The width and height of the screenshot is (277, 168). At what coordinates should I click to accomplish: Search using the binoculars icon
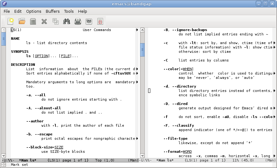pos(67,21)
